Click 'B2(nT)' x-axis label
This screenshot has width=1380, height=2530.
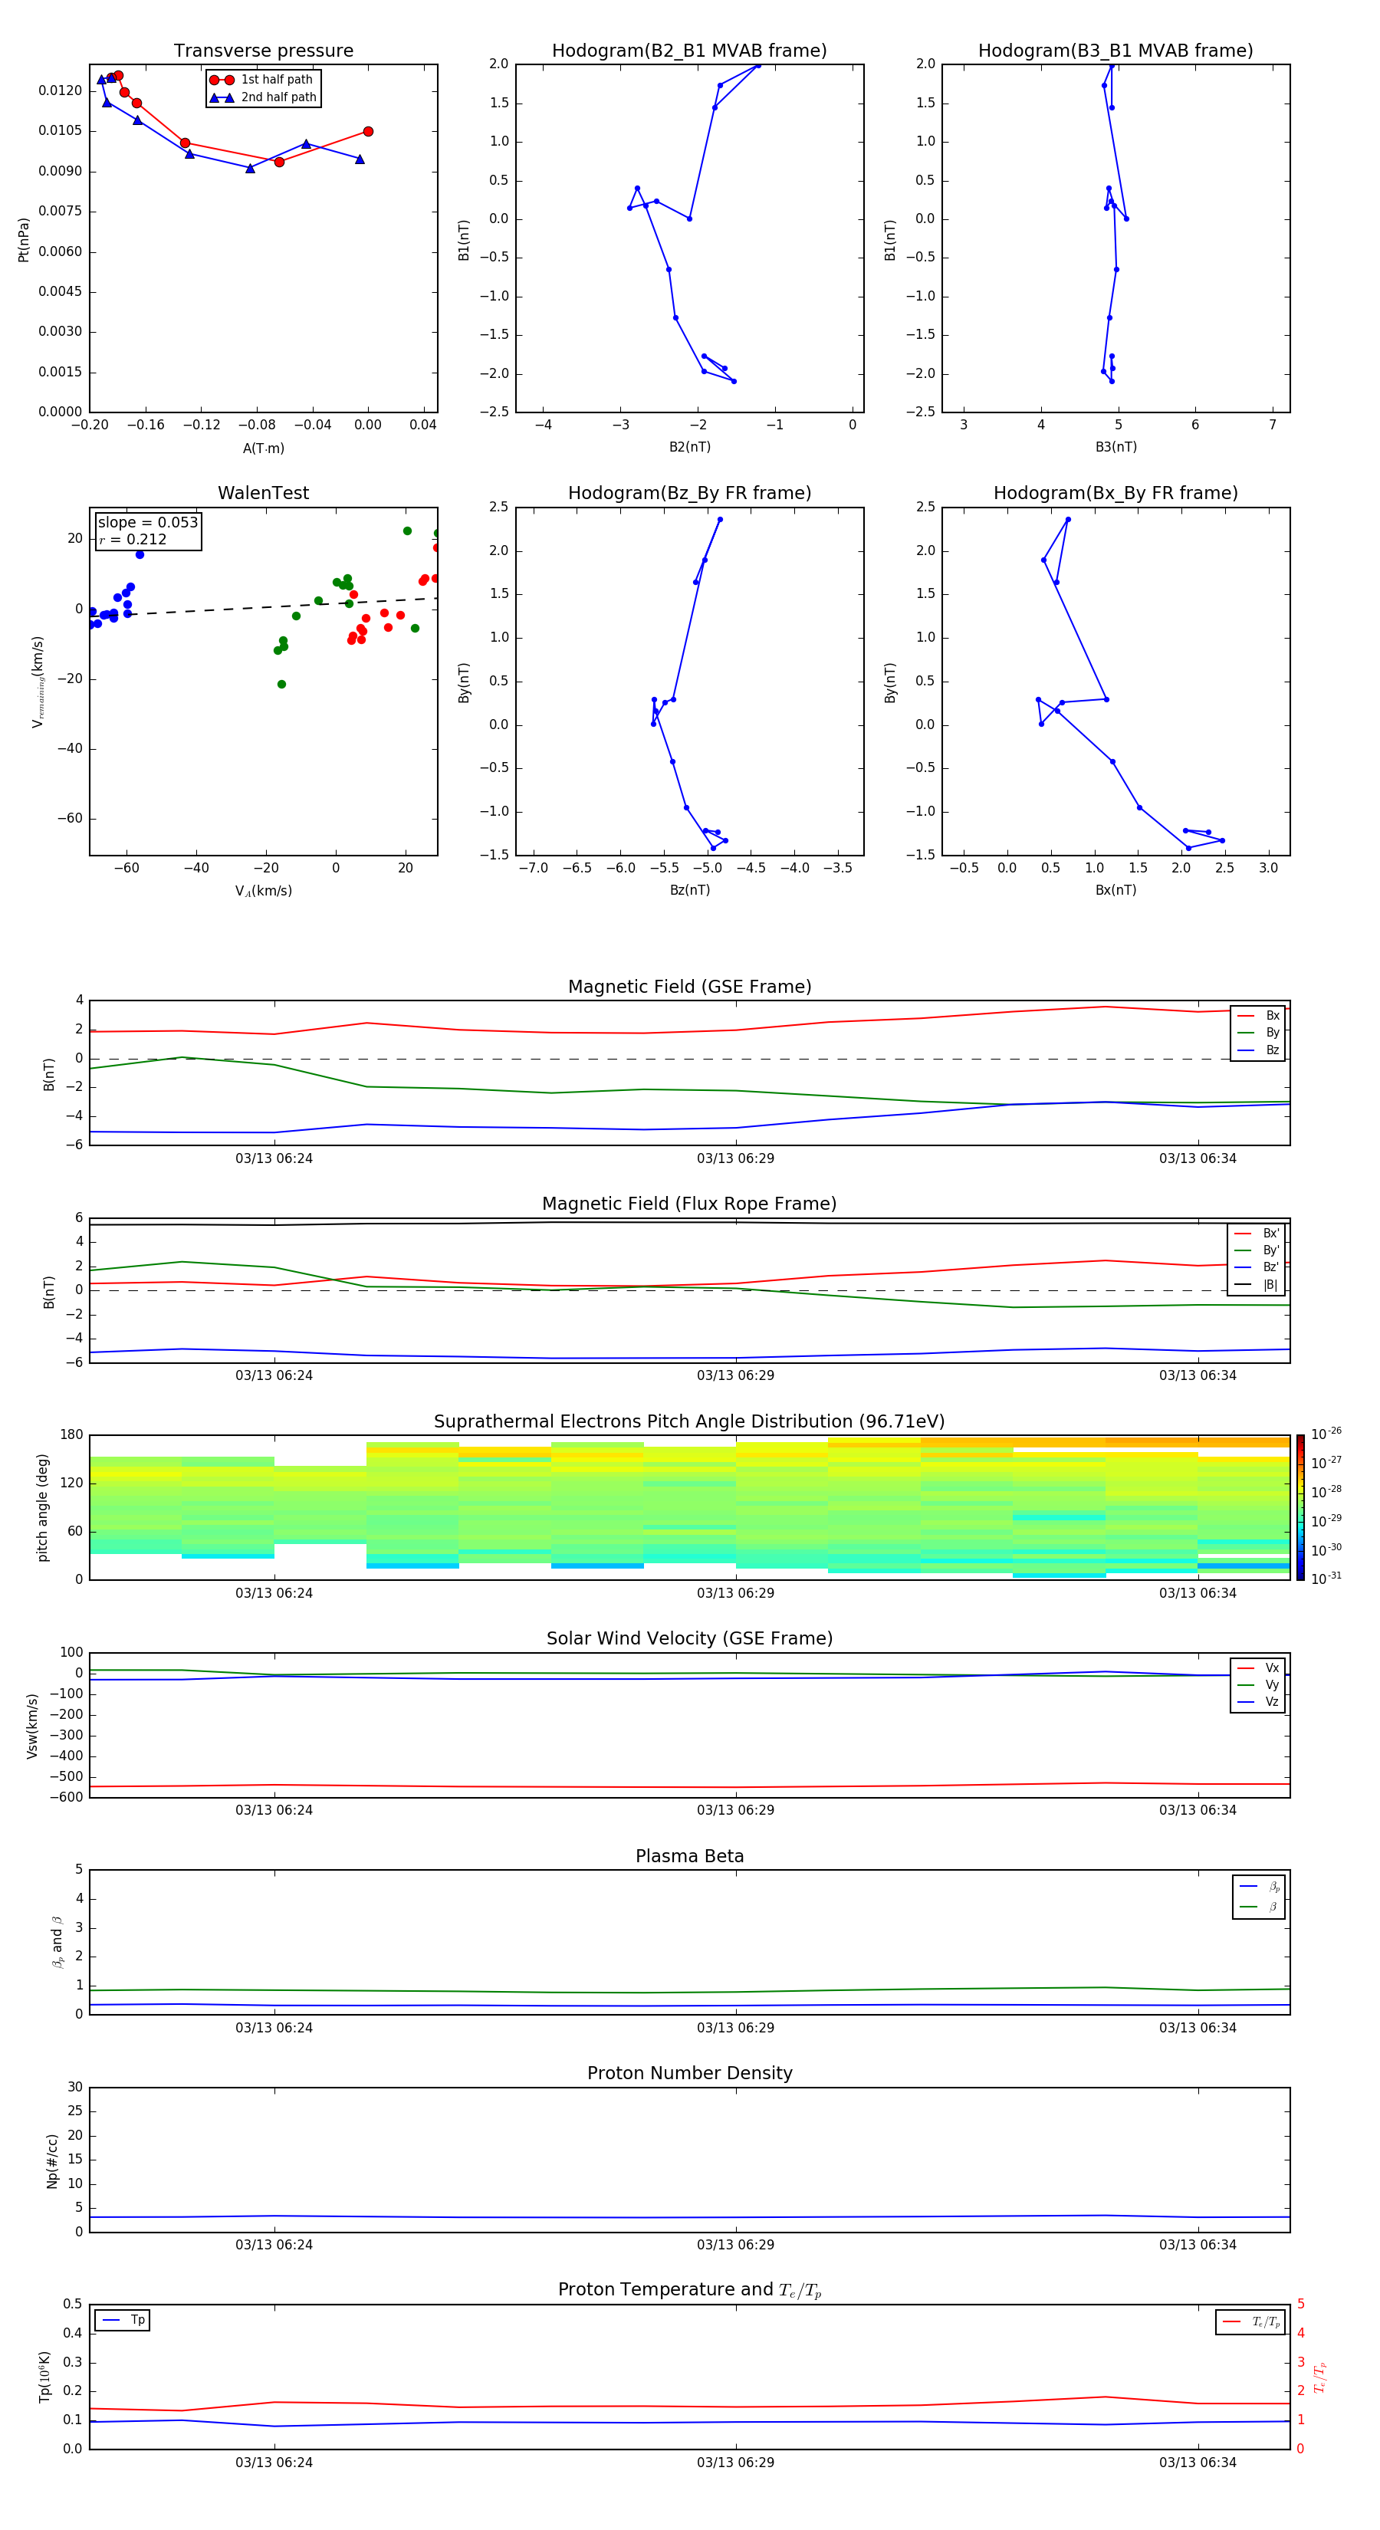click(x=689, y=447)
